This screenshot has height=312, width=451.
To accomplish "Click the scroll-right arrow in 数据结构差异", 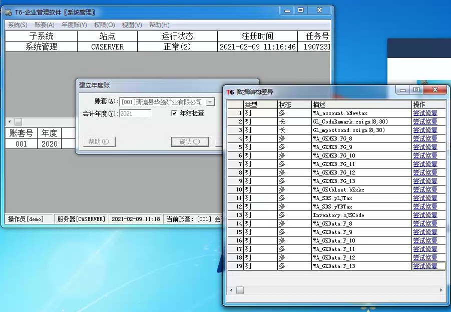I will coord(441,290).
